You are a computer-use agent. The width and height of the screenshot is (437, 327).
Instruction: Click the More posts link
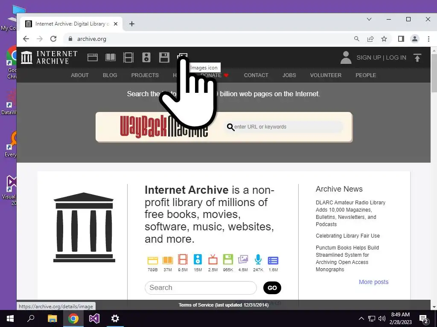click(x=373, y=282)
